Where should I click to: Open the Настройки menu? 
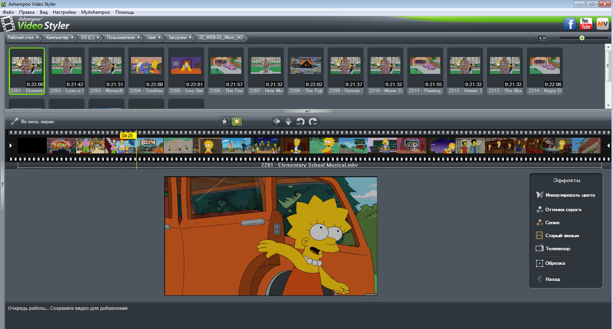[64, 12]
